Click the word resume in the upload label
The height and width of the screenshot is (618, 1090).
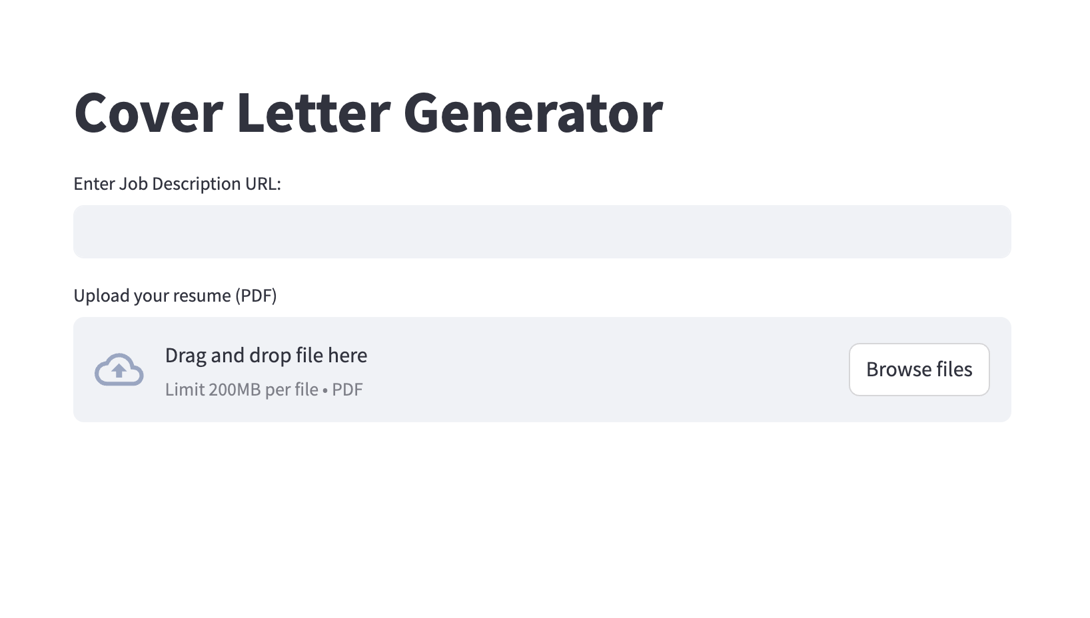coord(199,296)
